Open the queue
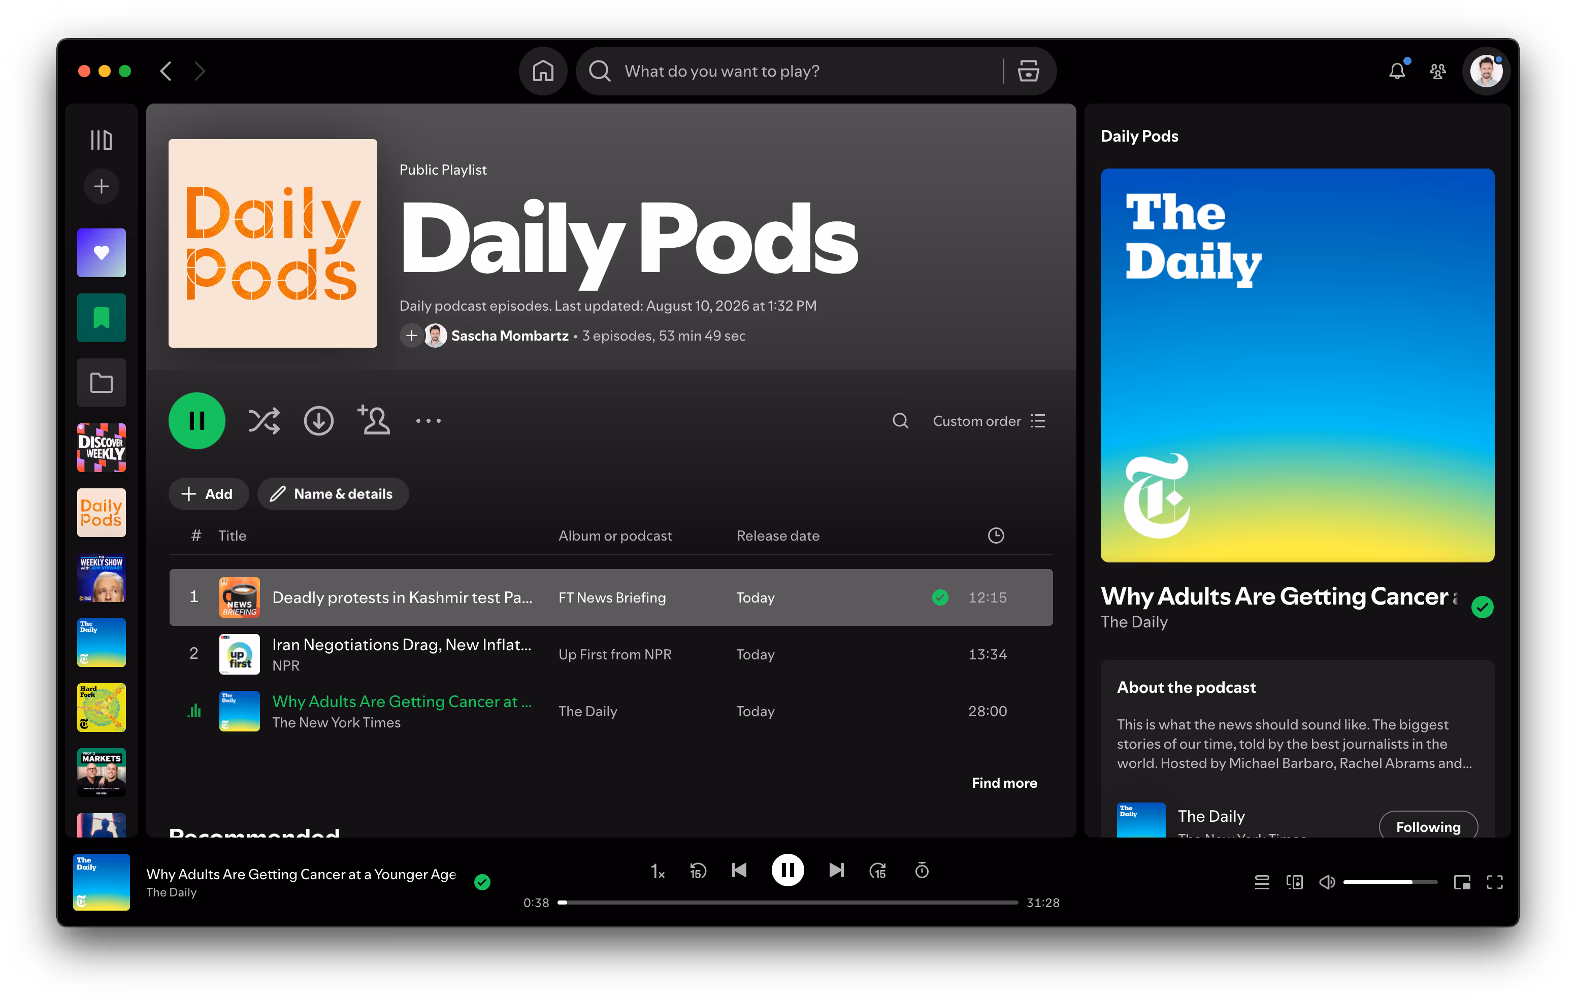The width and height of the screenshot is (1576, 1002). tap(1262, 882)
